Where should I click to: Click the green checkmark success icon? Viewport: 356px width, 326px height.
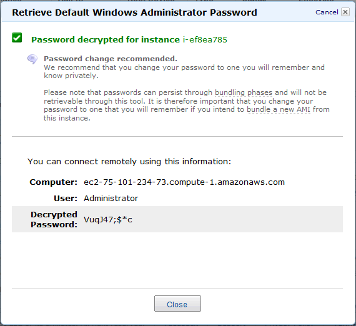pyautogui.click(x=17, y=37)
